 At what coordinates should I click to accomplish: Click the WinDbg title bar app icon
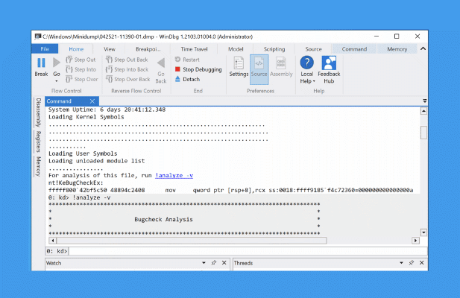(37, 37)
